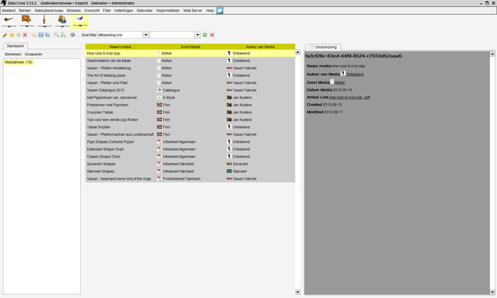
Task: Click the media table scroll up arrow
Action: pyautogui.click(x=297, y=52)
